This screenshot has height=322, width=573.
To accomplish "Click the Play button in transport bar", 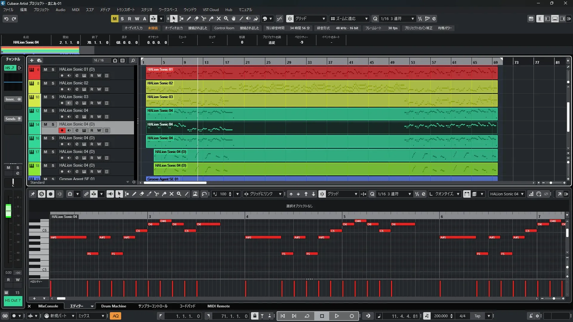I will 337,316.
